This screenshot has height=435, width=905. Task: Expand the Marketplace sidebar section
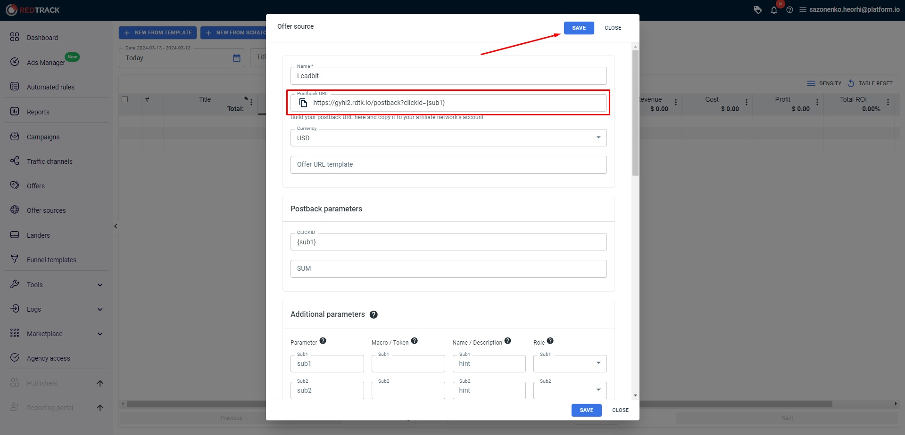(x=57, y=334)
